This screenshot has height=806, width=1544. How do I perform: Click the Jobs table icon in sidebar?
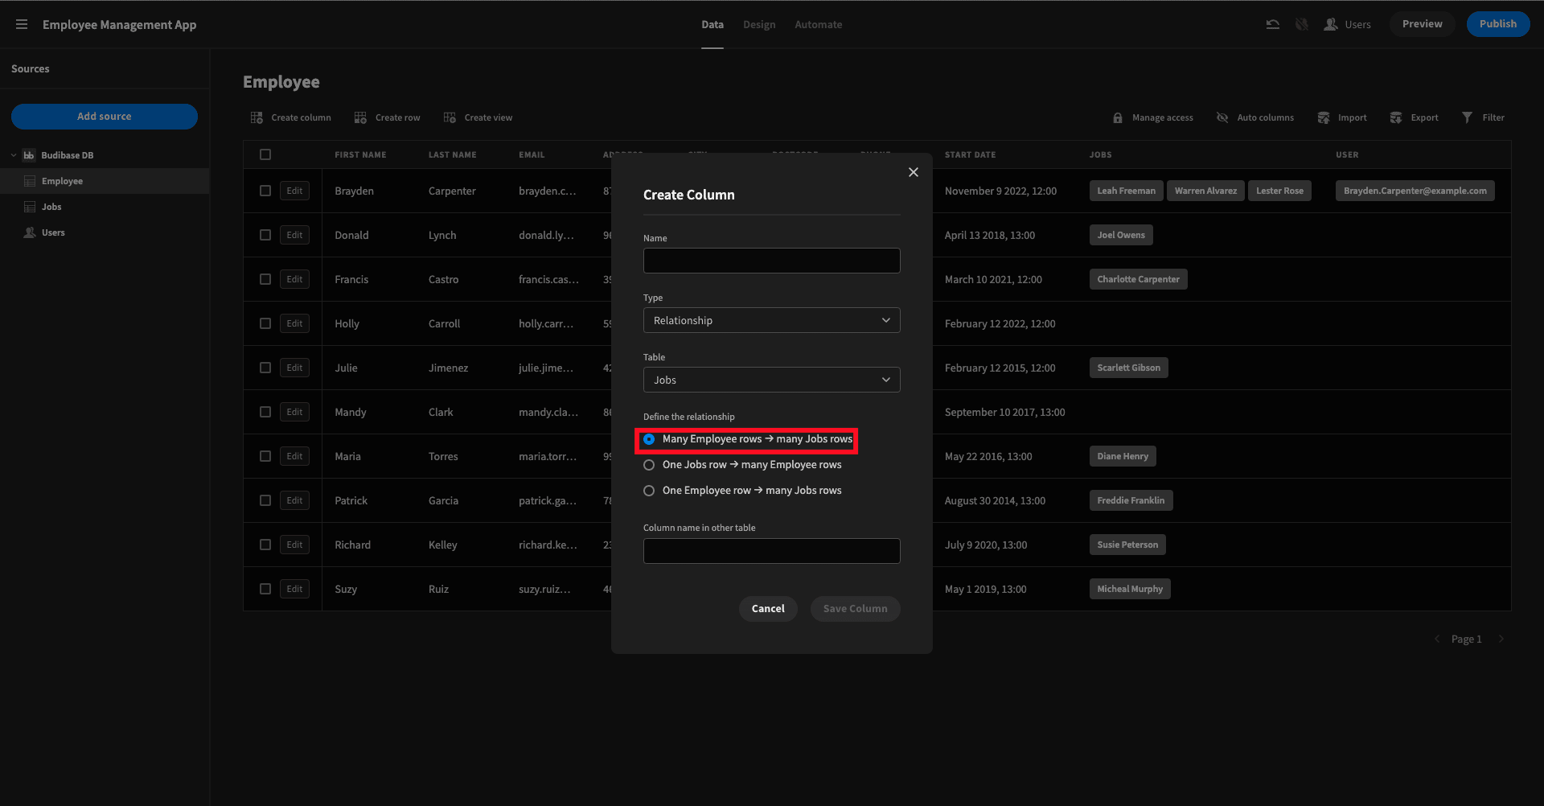tap(30, 207)
